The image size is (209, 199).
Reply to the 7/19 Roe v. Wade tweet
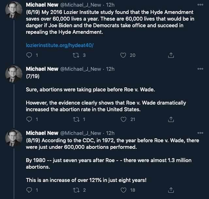coord(29,120)
